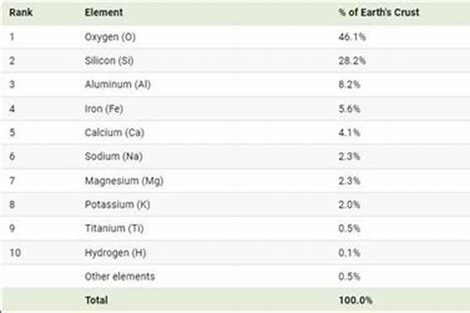Select the 5.6% value for Iron
Screen dimensions: 470x313
click(349, 108)
